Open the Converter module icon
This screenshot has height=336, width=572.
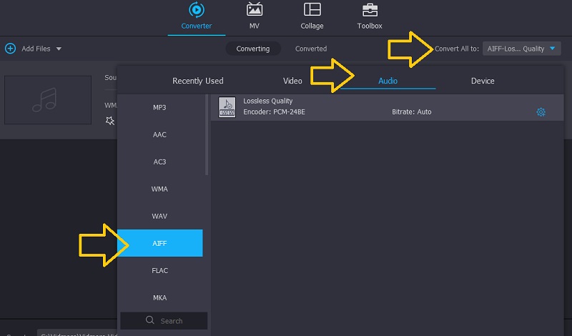pyautogui.click(x=196, y=10)
